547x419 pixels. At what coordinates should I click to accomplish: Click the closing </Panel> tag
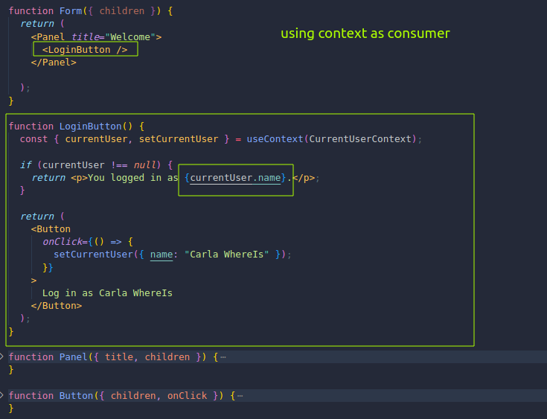click(54, 63)
